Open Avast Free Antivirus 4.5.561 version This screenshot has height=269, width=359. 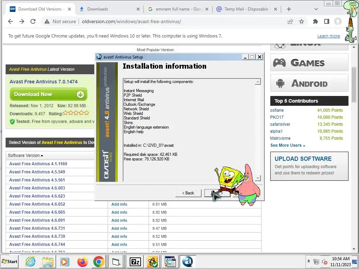[x=37, y=180]
